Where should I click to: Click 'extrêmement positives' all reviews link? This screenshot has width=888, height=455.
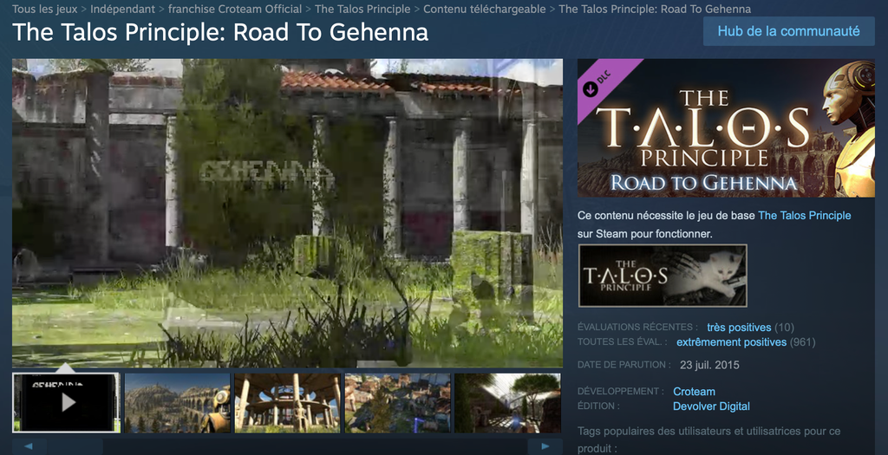(x=731, y=342)
